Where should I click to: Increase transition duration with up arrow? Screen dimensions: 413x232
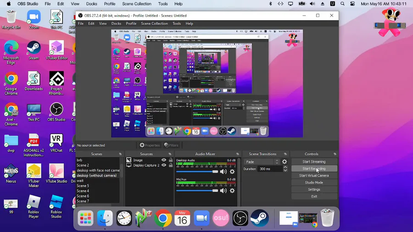(285, 167)
